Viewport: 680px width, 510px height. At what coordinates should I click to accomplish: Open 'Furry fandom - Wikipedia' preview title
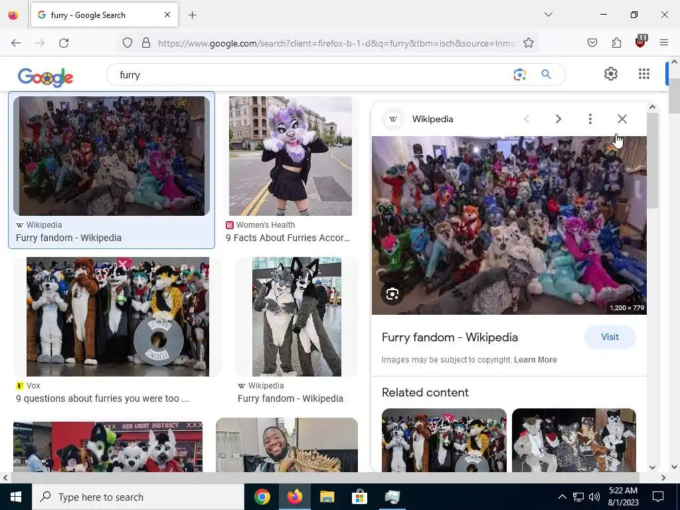point(450,337)
